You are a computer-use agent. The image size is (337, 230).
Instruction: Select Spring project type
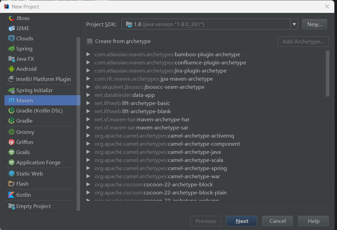tap(24, 49)
